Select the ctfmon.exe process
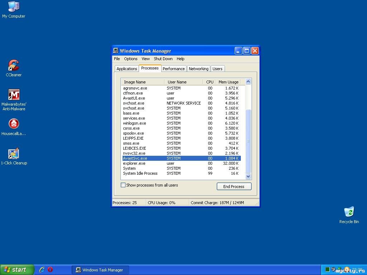 181,93
